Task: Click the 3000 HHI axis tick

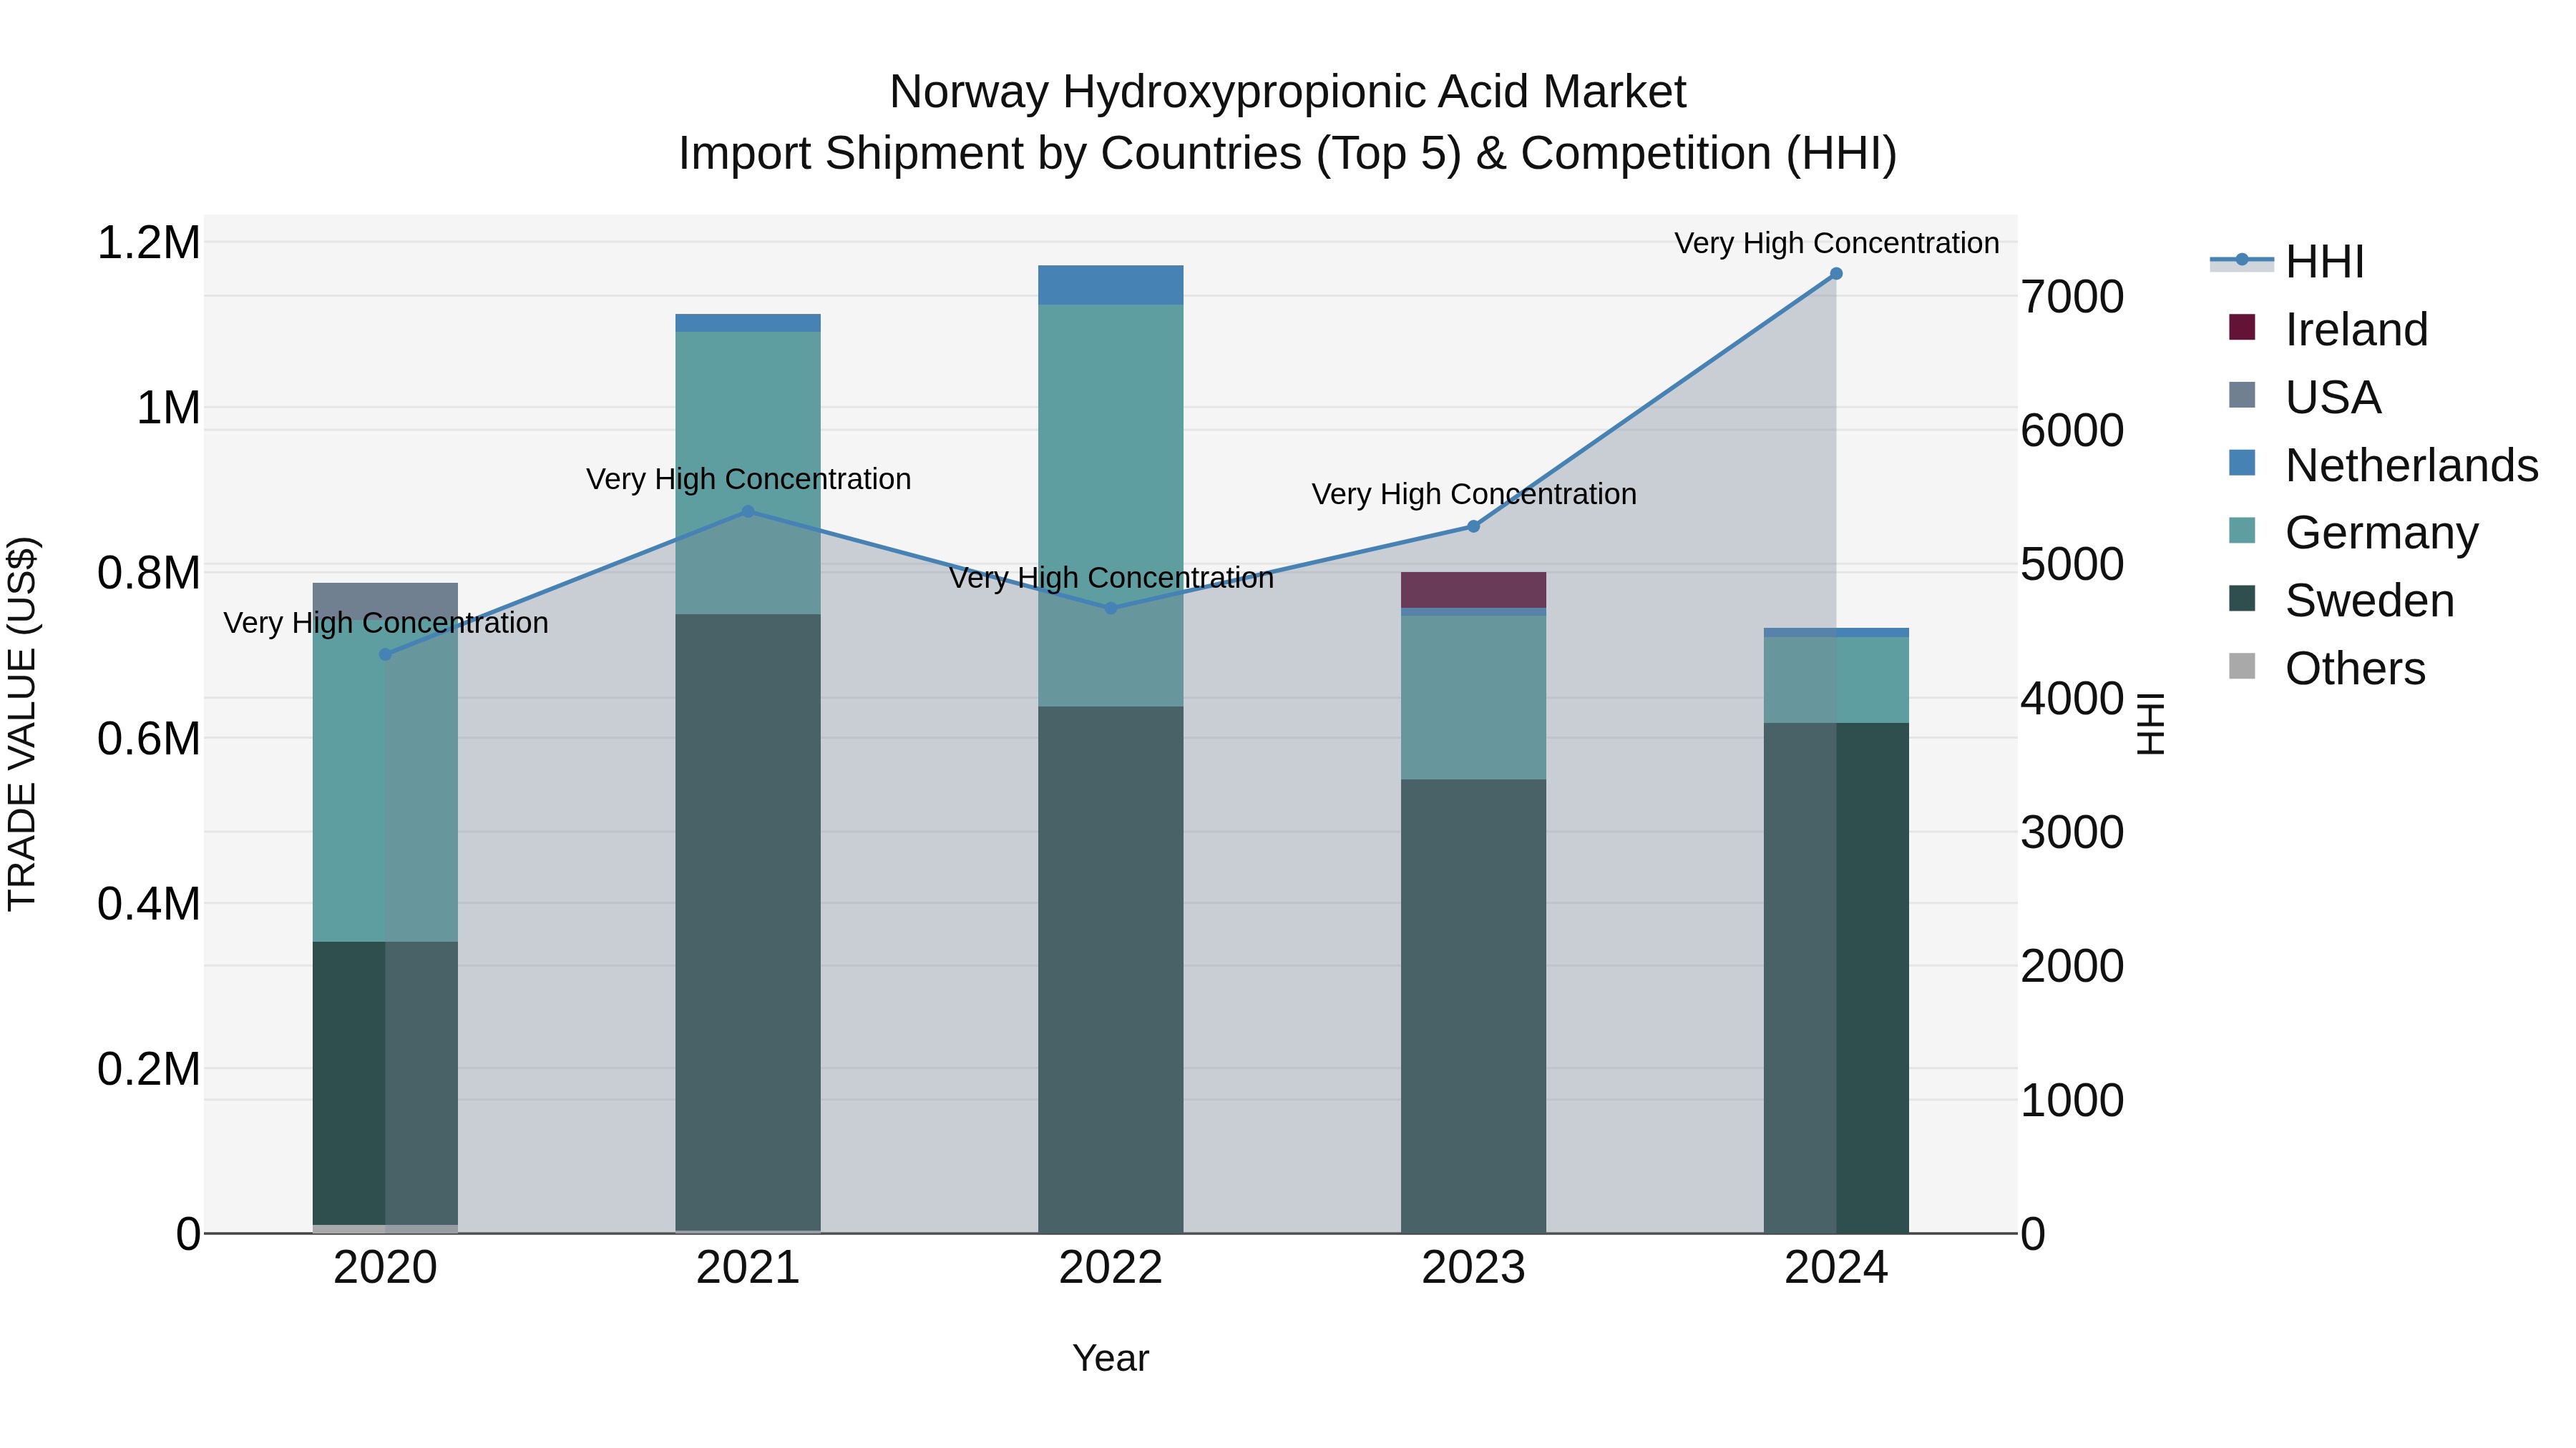Action: click(x=2072, y=832)
